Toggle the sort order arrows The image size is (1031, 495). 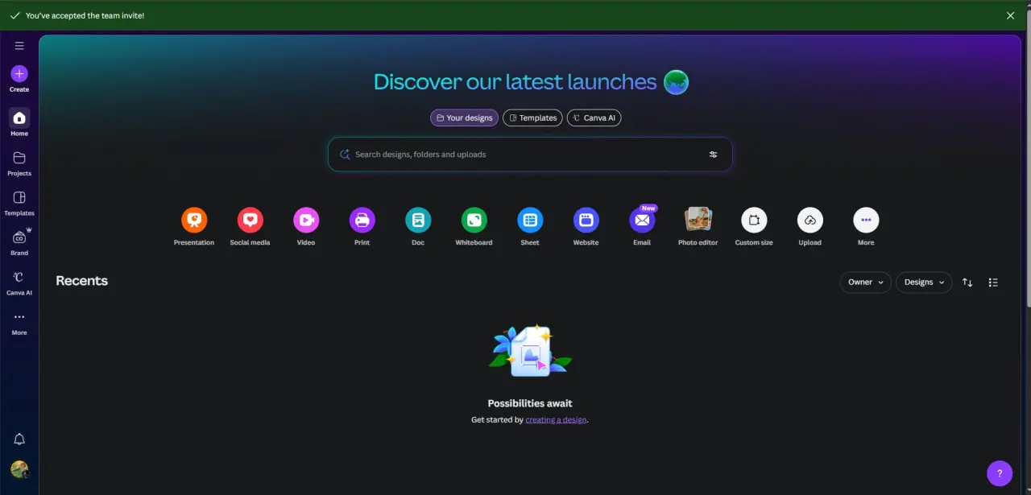point(967,283)
